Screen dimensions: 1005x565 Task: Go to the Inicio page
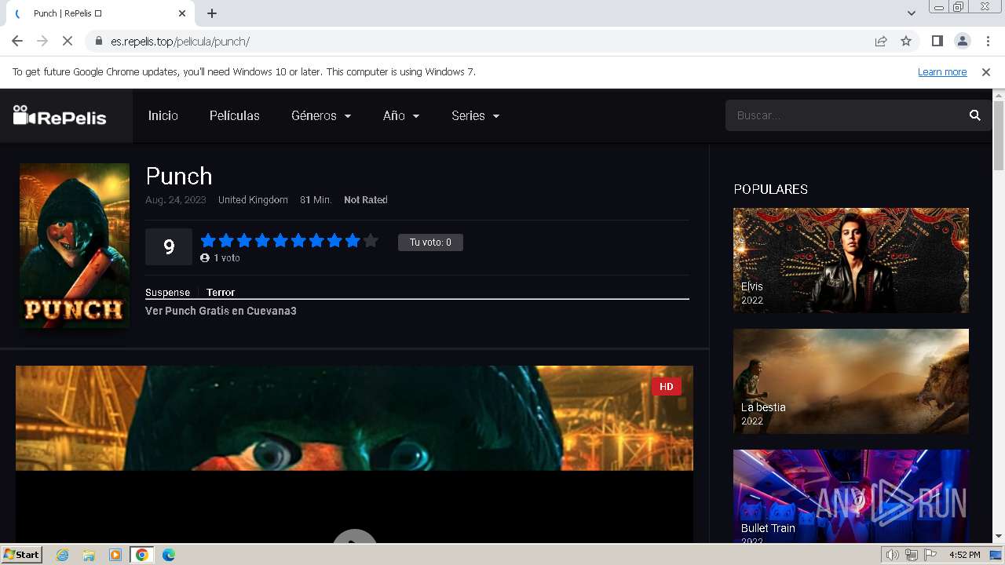(163, 115)
